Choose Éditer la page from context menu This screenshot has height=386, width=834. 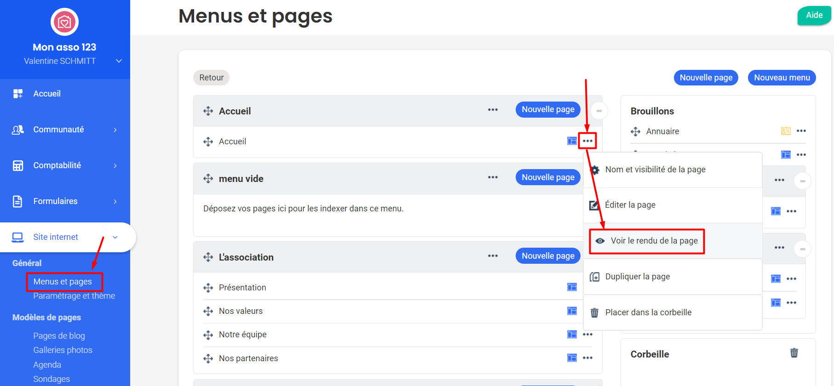[x=630, y=205]
